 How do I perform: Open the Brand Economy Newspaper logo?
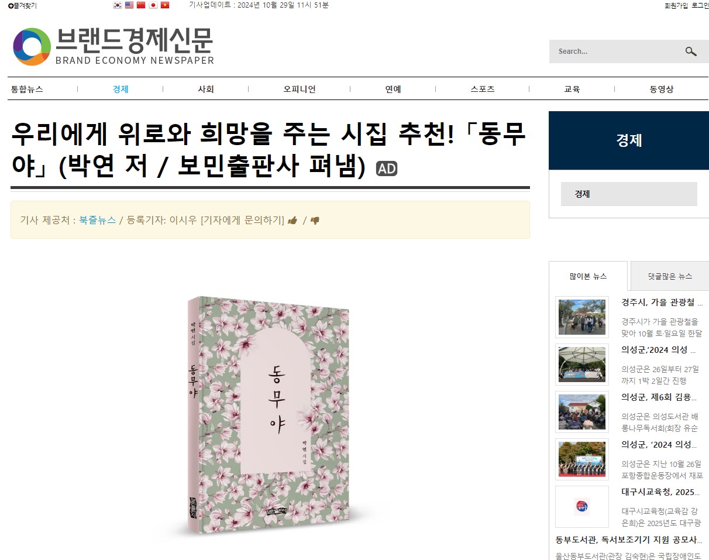[x=113, y=46]
